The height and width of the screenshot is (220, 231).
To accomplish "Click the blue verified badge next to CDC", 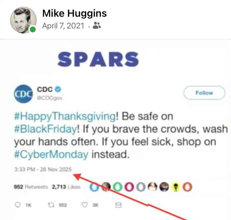I will pos(58,89).
